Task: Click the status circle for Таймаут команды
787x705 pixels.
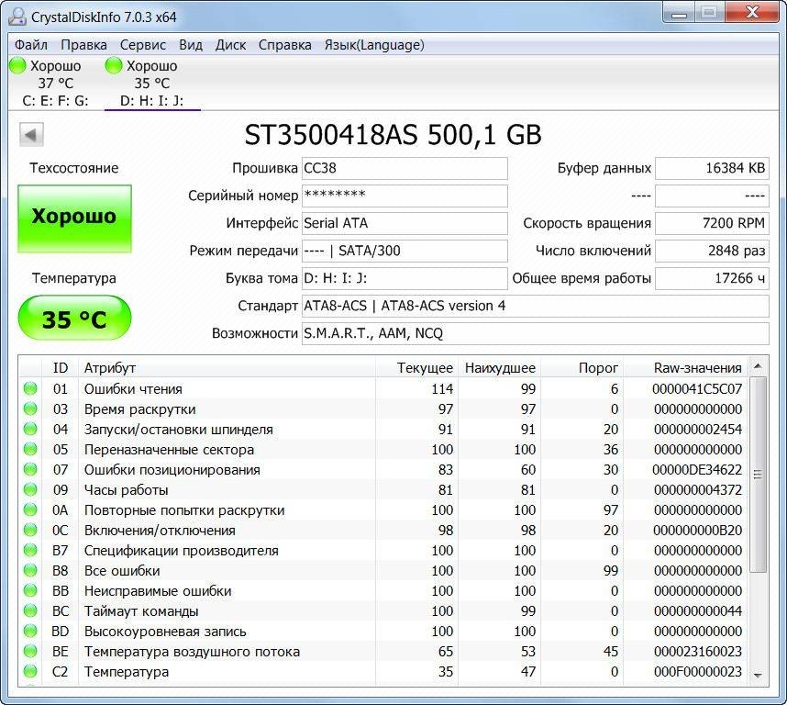Action: pos(30,610)
